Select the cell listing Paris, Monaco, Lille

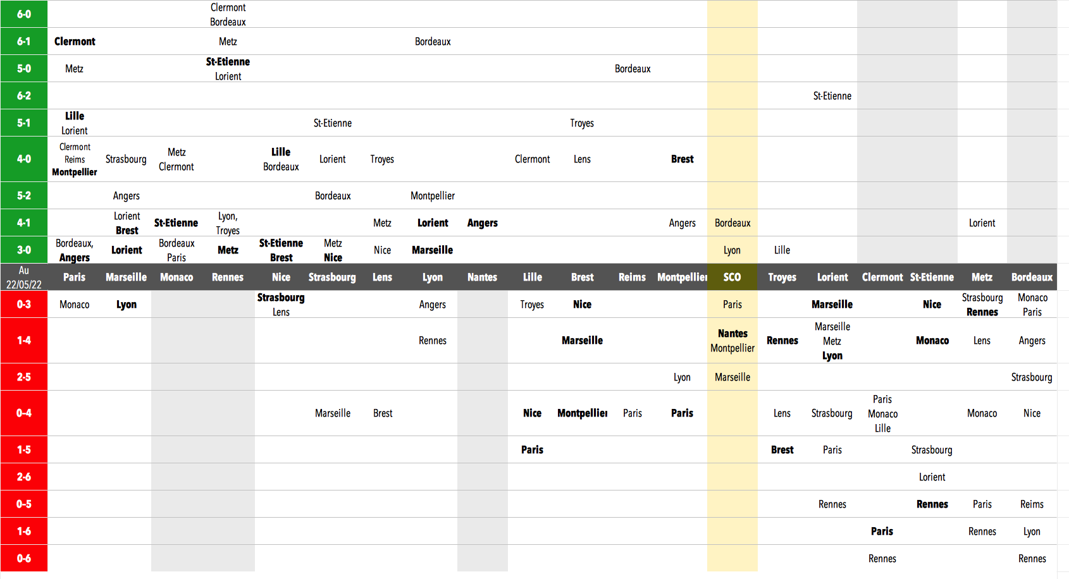(882, 413)
